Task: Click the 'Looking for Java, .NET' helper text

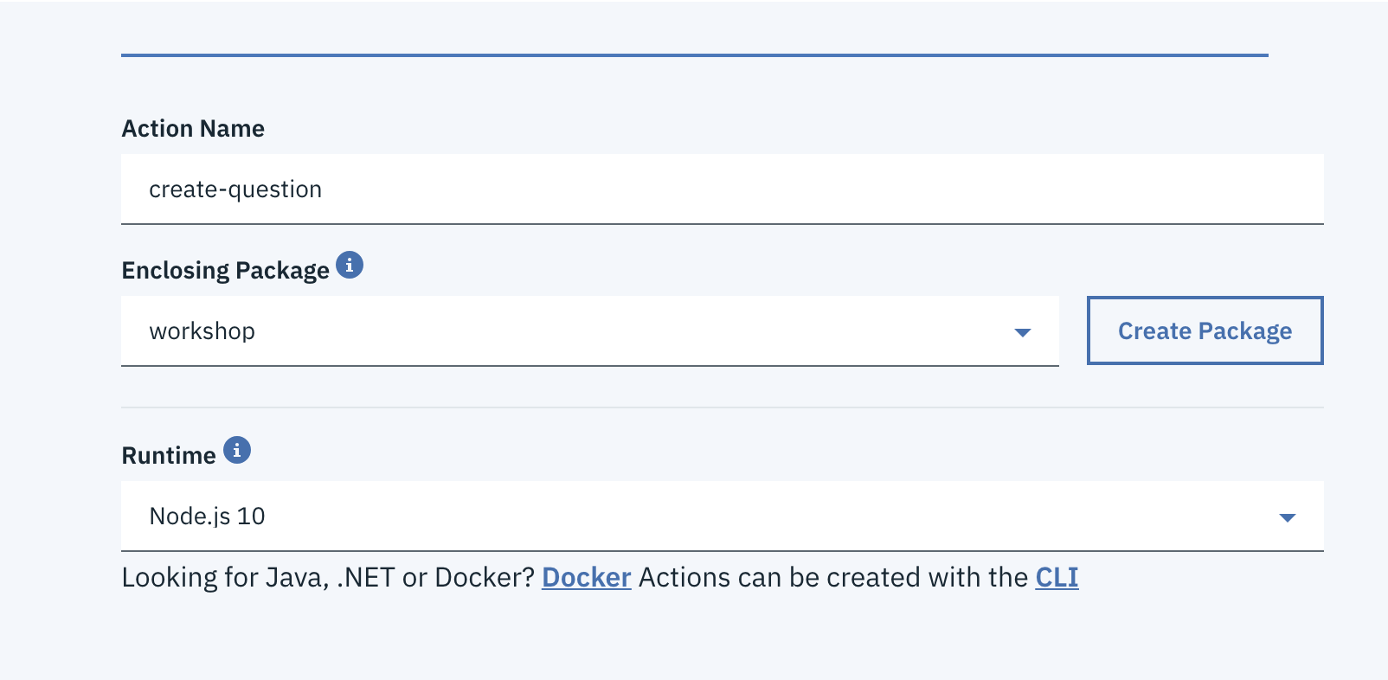Action: pyautogui.click(x=329, y=577)
